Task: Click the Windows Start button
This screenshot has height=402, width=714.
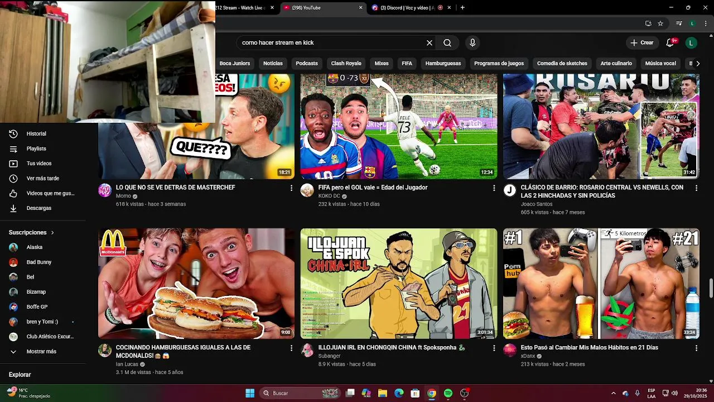Action: pos(250,393)
